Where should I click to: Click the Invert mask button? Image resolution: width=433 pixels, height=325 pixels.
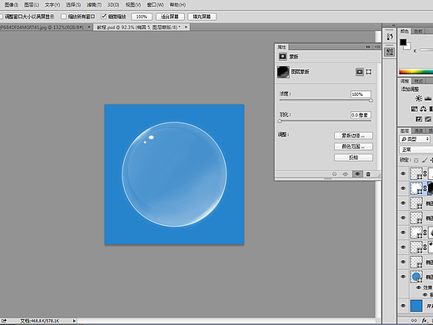pos(353,157)
